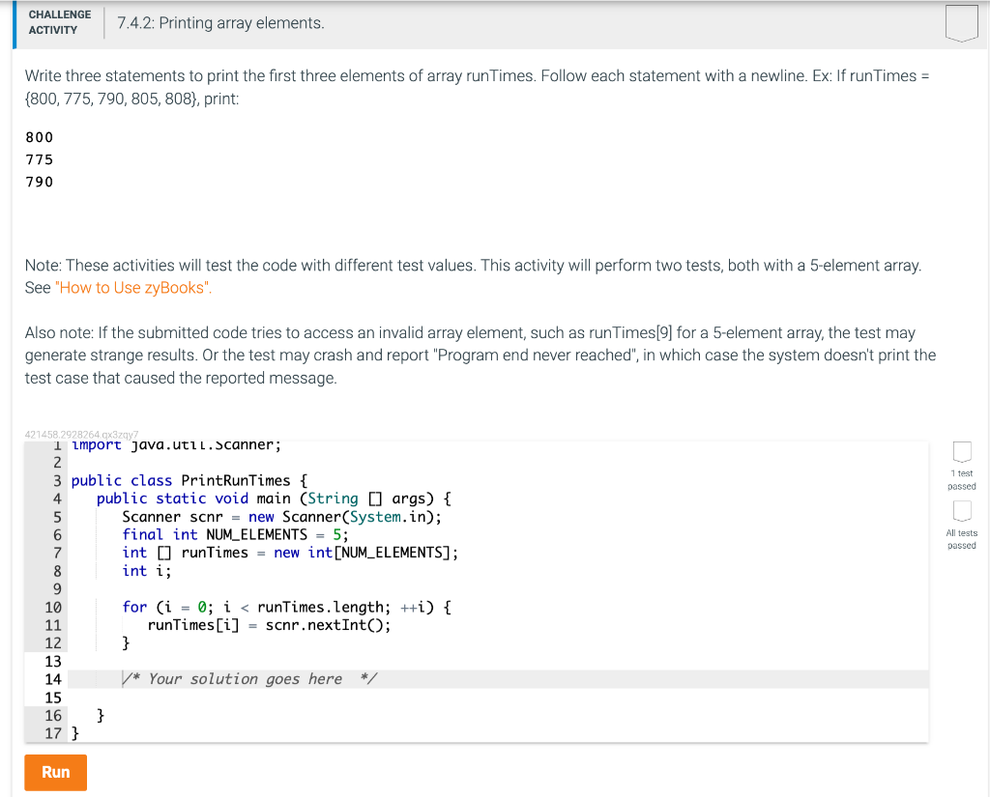990x797 pixels.
Task: Click the example output value 800
Action: (x=38, y=137)
